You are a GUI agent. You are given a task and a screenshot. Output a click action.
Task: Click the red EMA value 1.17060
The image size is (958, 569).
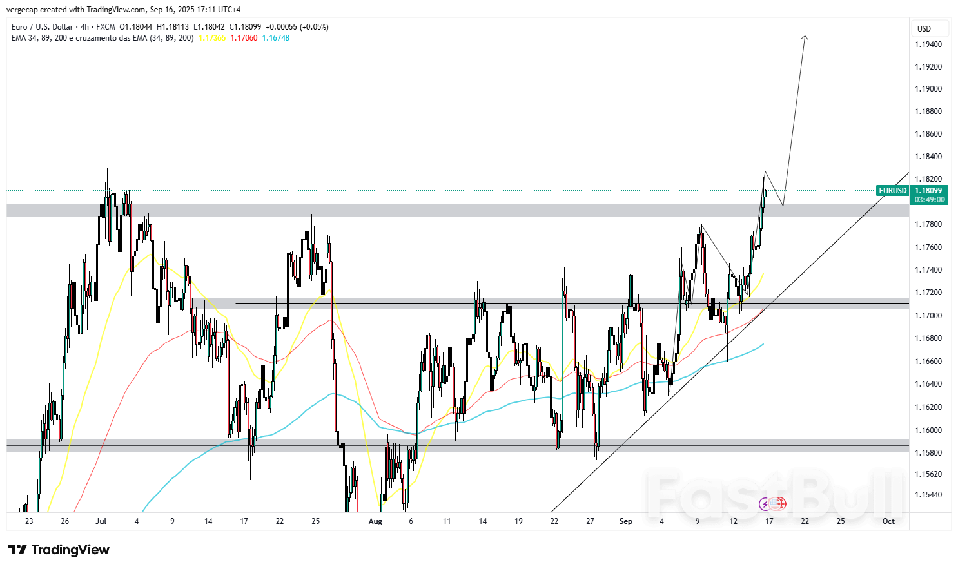pos(244,38)
